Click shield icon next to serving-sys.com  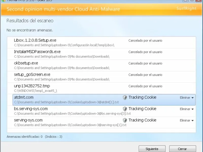(125, 120)
